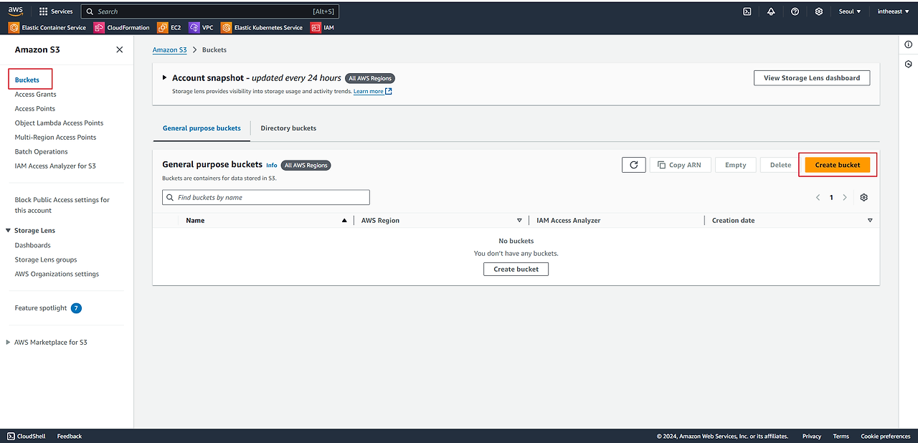
Task: Open the Services grid menu
Action: (56, 11)
